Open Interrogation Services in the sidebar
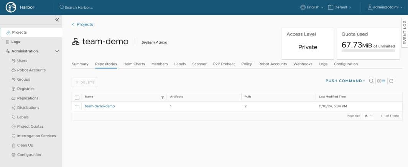 36,136
